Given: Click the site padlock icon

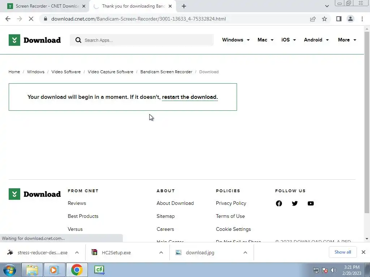Looking at the screenshot, I should pos(46,19).
